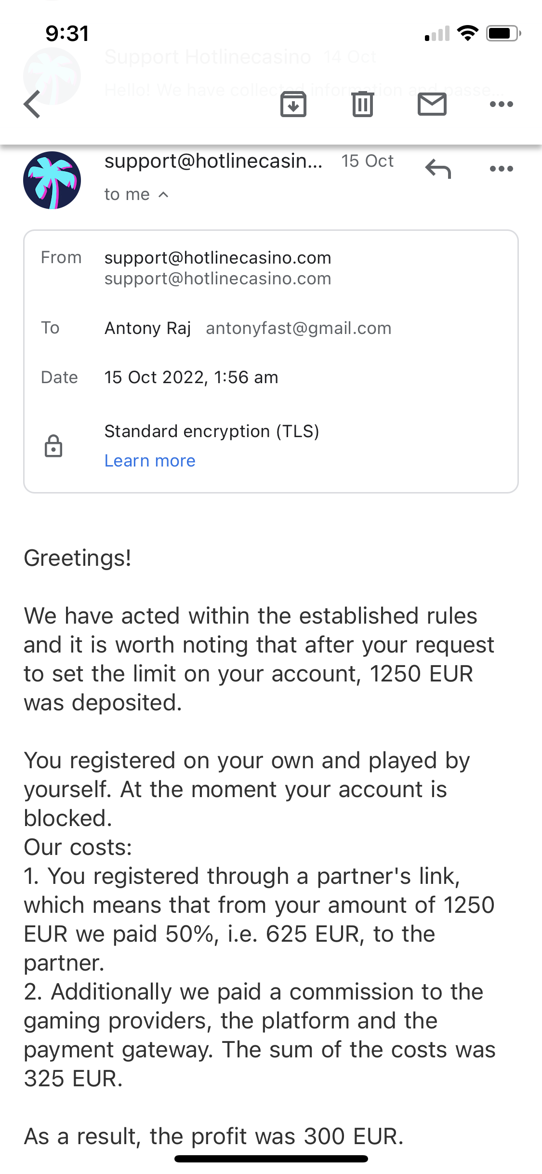
Task: Tap the lock encryption icon
Action: pos(53,446)
